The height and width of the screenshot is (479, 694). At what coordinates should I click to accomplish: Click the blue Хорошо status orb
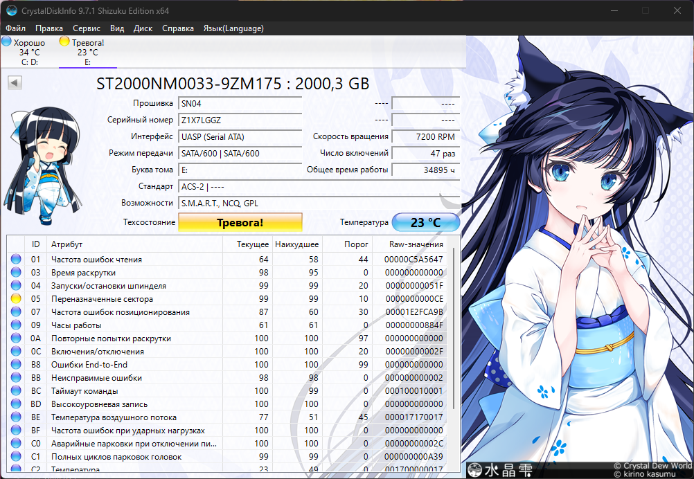tap(7, 42)
